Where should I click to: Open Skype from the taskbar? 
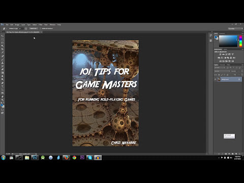(90, 158)
